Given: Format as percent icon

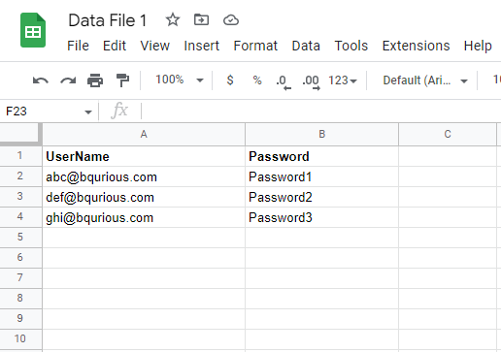Looking at the screenshot, I should pos(257,80).
